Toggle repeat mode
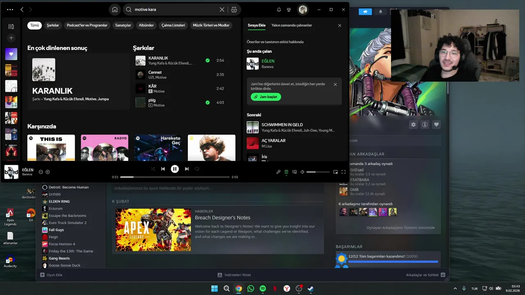Viewport: 525px width, 295px height. [x=197, y=169]
